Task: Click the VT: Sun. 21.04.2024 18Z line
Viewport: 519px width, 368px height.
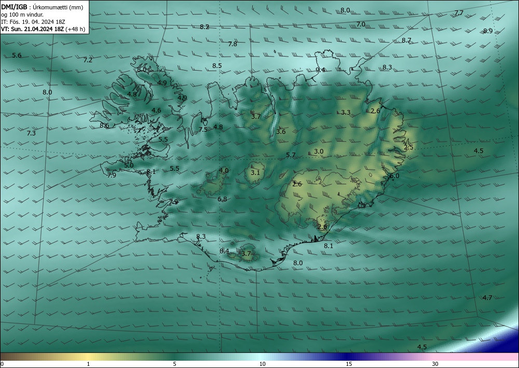Action: tap(43, 29)
